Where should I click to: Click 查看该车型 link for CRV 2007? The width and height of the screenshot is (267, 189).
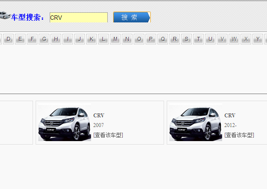tap(108, 135)
